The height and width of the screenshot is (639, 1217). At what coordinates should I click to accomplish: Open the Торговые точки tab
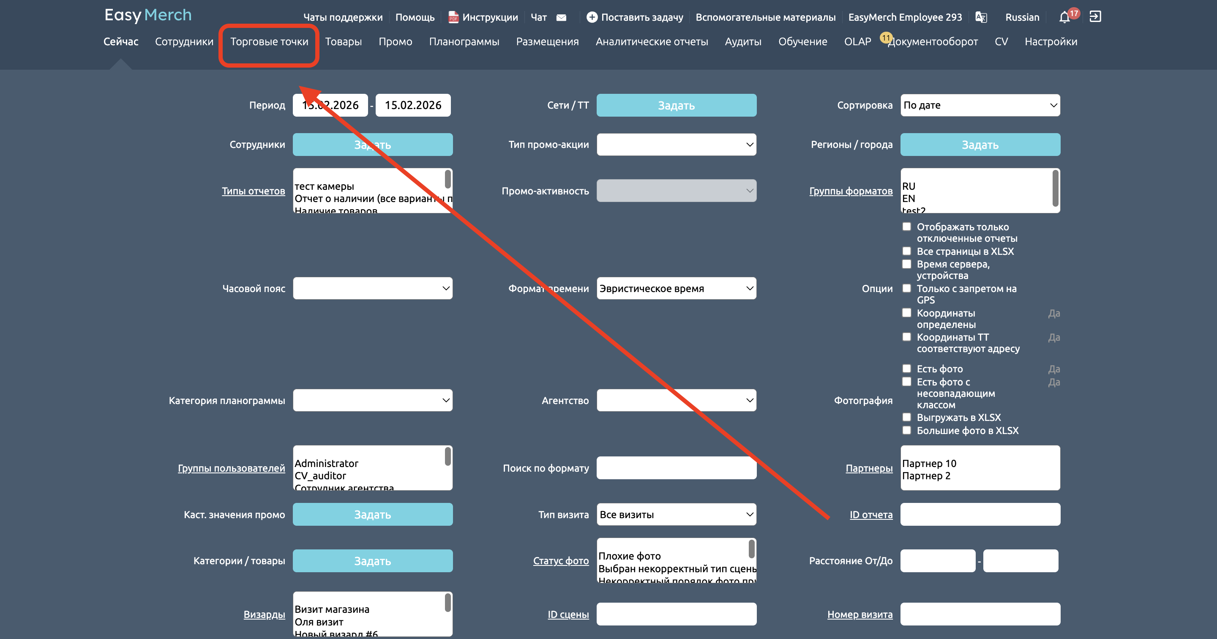269,41
